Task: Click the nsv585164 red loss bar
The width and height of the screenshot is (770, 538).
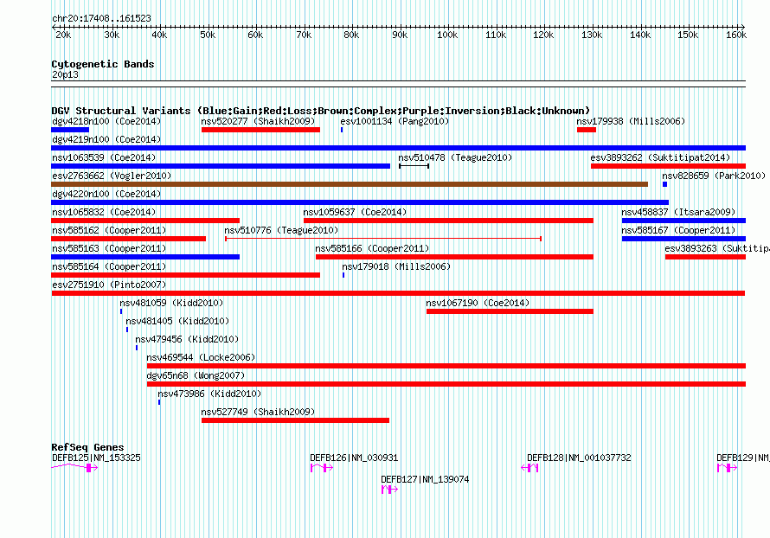Action: tap(186, 275)
